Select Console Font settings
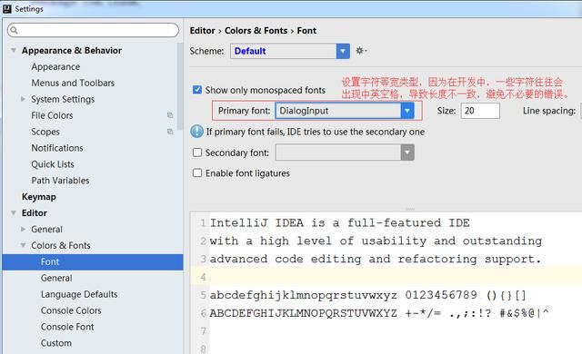Screen dimensions: 582x354 click(67, 327)
